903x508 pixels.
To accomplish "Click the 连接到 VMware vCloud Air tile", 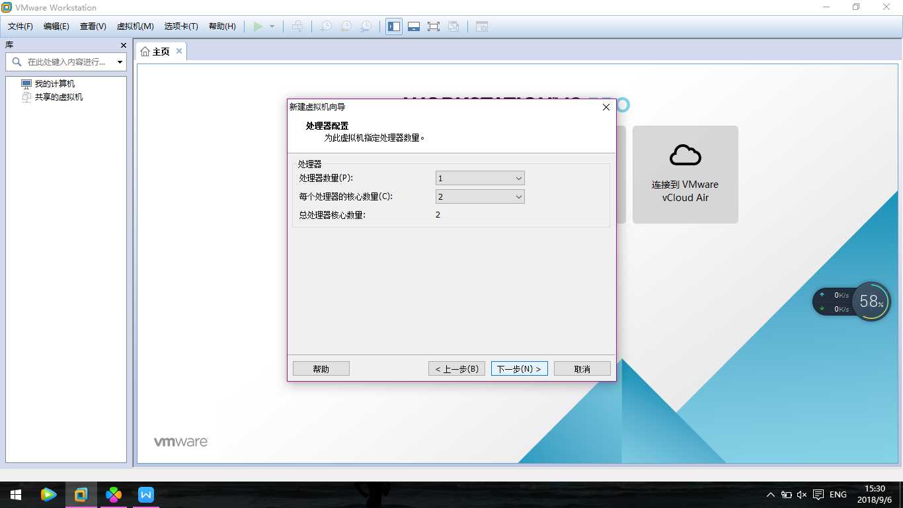I will point(685,175).
